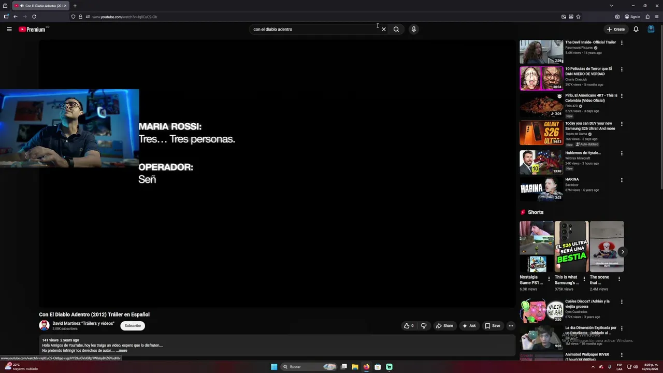Image resolution: width=663 pixels, height=373 pixels.
Task: Open HARINA video by Backdoor
Action: (541, 189)
